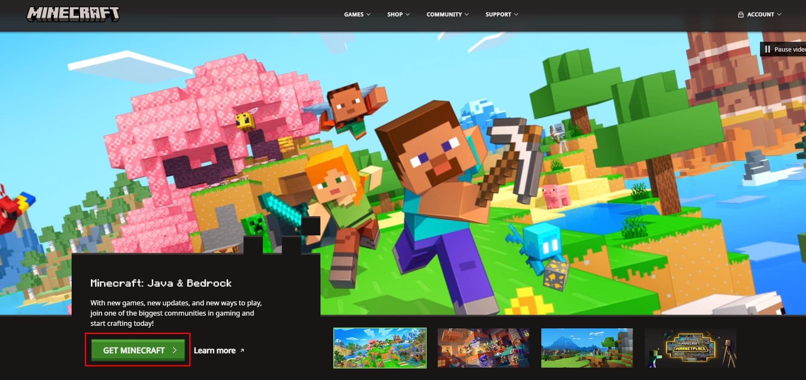806x380 pixels.
Task: Select the first Java & Bedrock thumbnail
Action: 380,348
